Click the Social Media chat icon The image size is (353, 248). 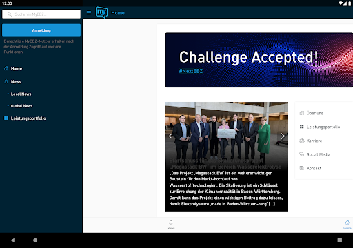tap(302, 154)
